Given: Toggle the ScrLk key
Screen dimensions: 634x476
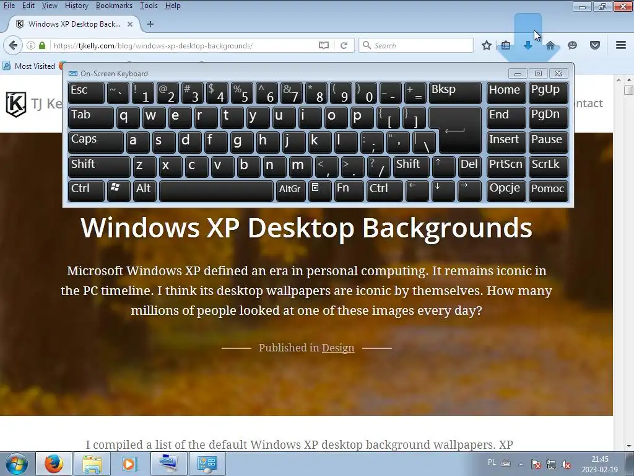Looking at the screenshot, I should click(549, 167).
